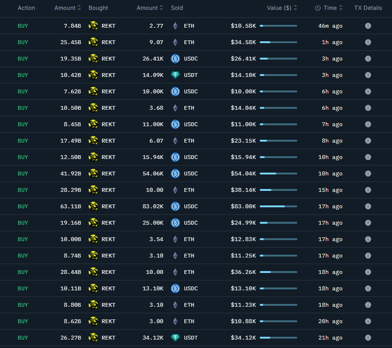Click REKT token icon in 7.84B row
Viewport: 392px width, 348px height.
[x=93, y=26]
